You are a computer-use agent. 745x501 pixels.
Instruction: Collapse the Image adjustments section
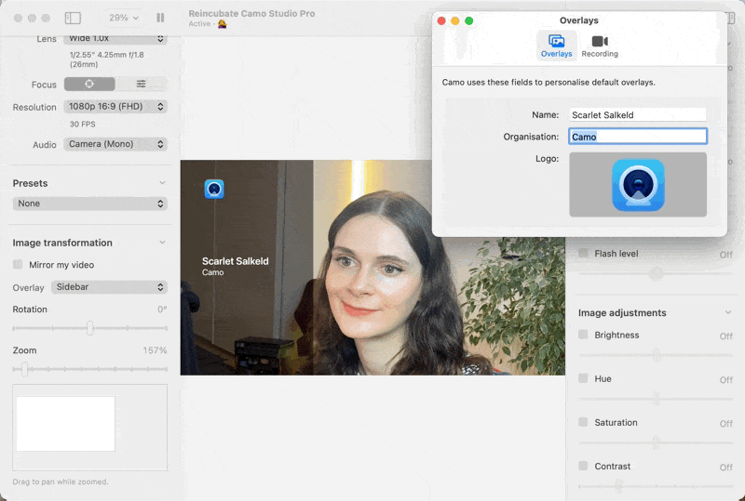point(728,312)
